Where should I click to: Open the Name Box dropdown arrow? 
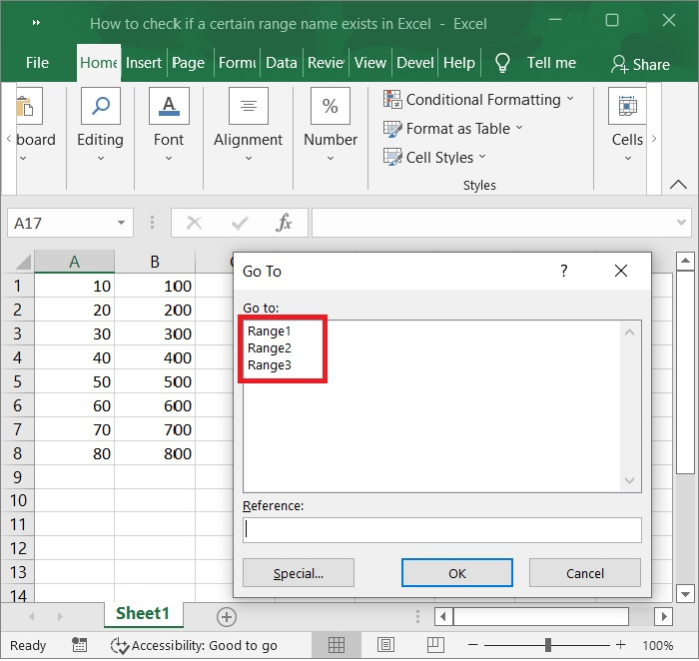click(121, 223)
